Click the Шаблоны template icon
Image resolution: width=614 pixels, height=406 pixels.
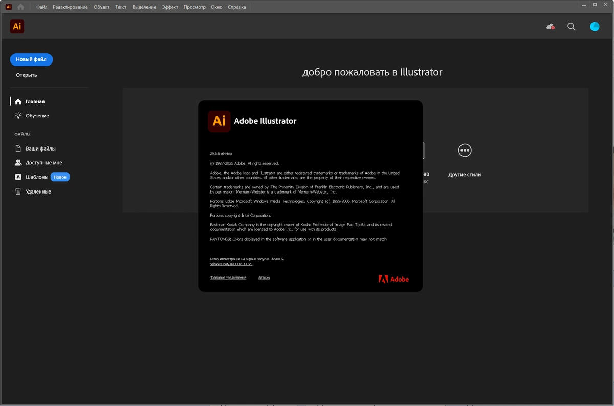point(18,177)
